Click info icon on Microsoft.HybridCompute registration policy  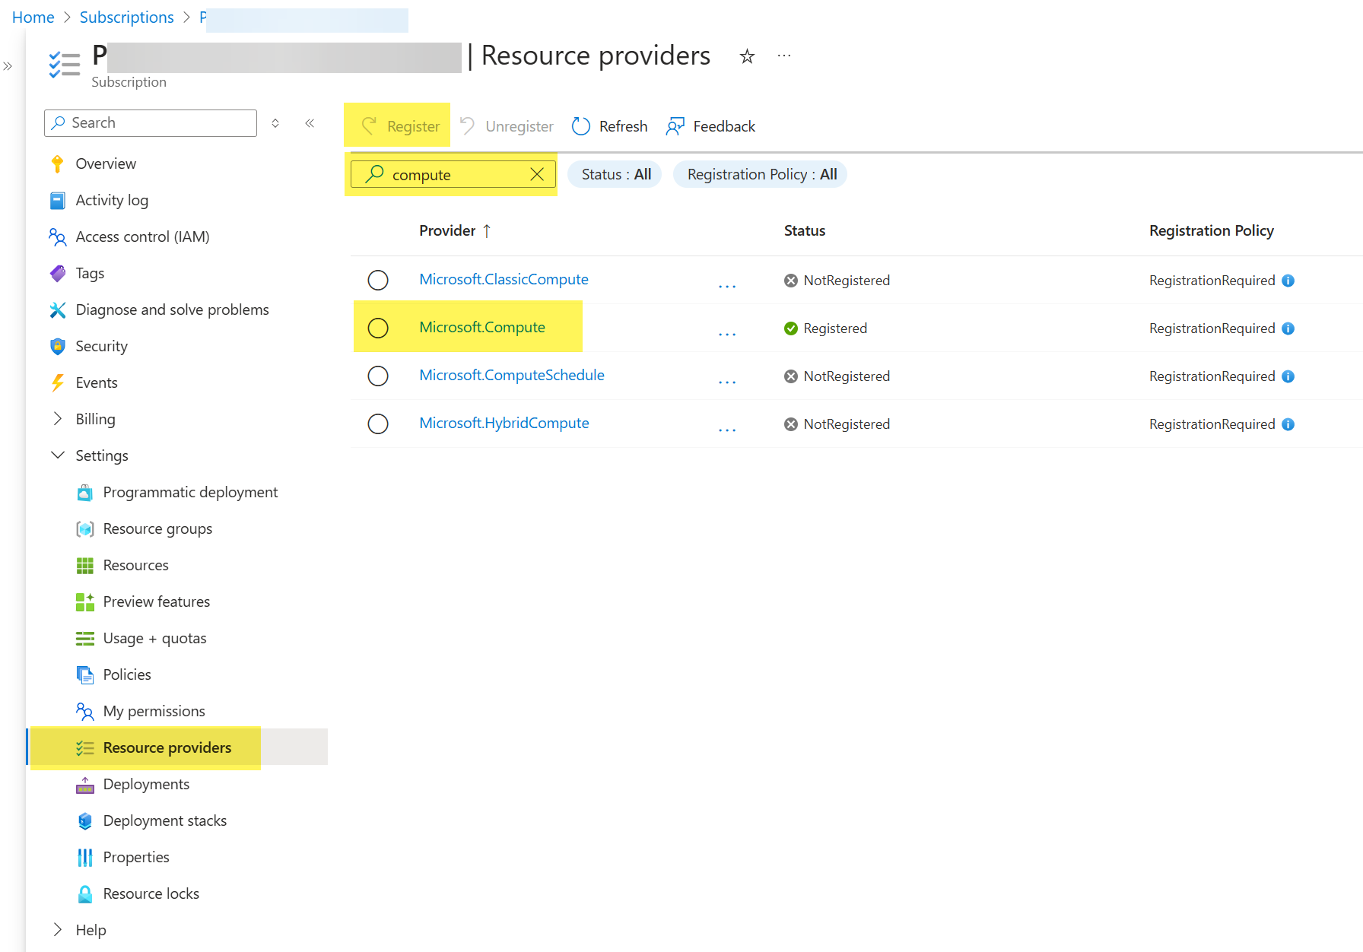point(1288,424)
